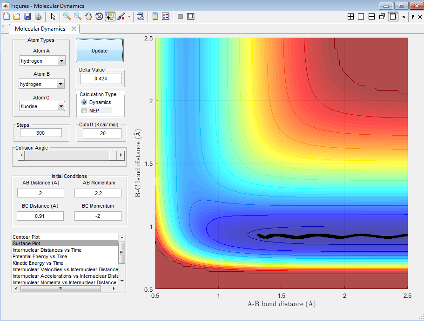This screenshot has width=424, height=321.
Task: Click the Insert Colorbar icon
Action: tap(155, 16)
